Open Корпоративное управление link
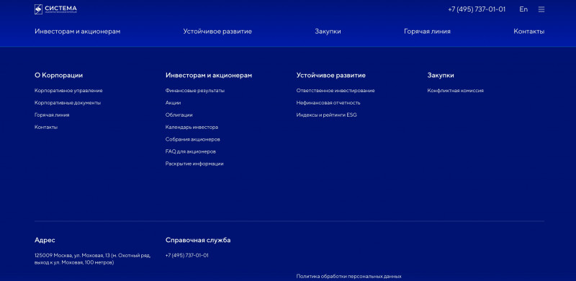 68,91
